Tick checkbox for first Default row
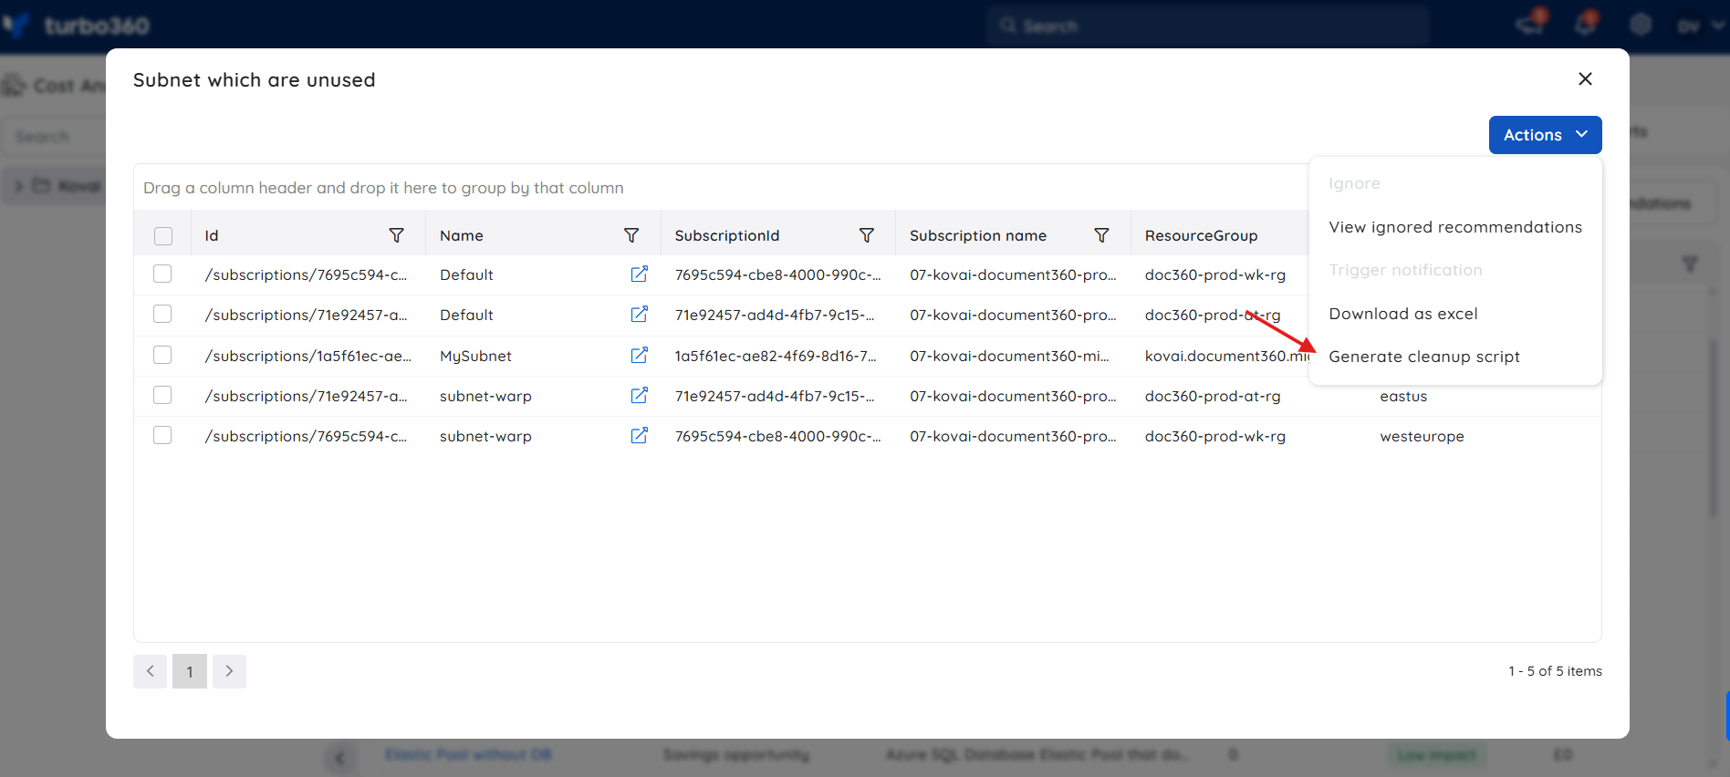 point(162,274)
